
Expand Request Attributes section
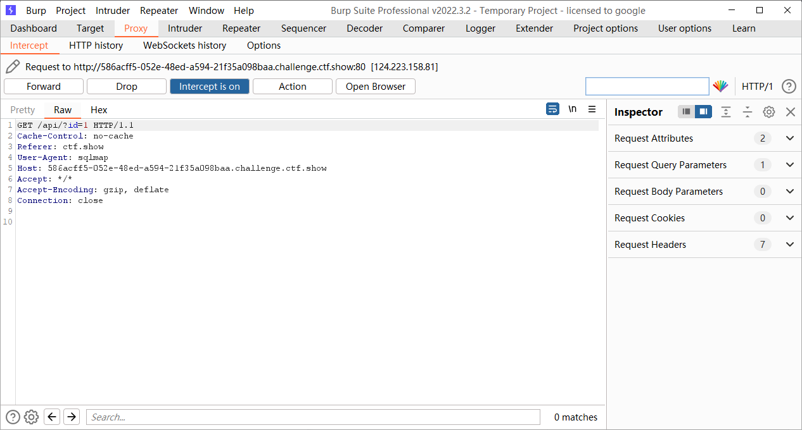(x=789, y=138)
